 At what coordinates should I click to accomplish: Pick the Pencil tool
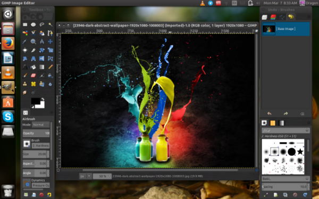pyautogui.click(x=51, y=67)
